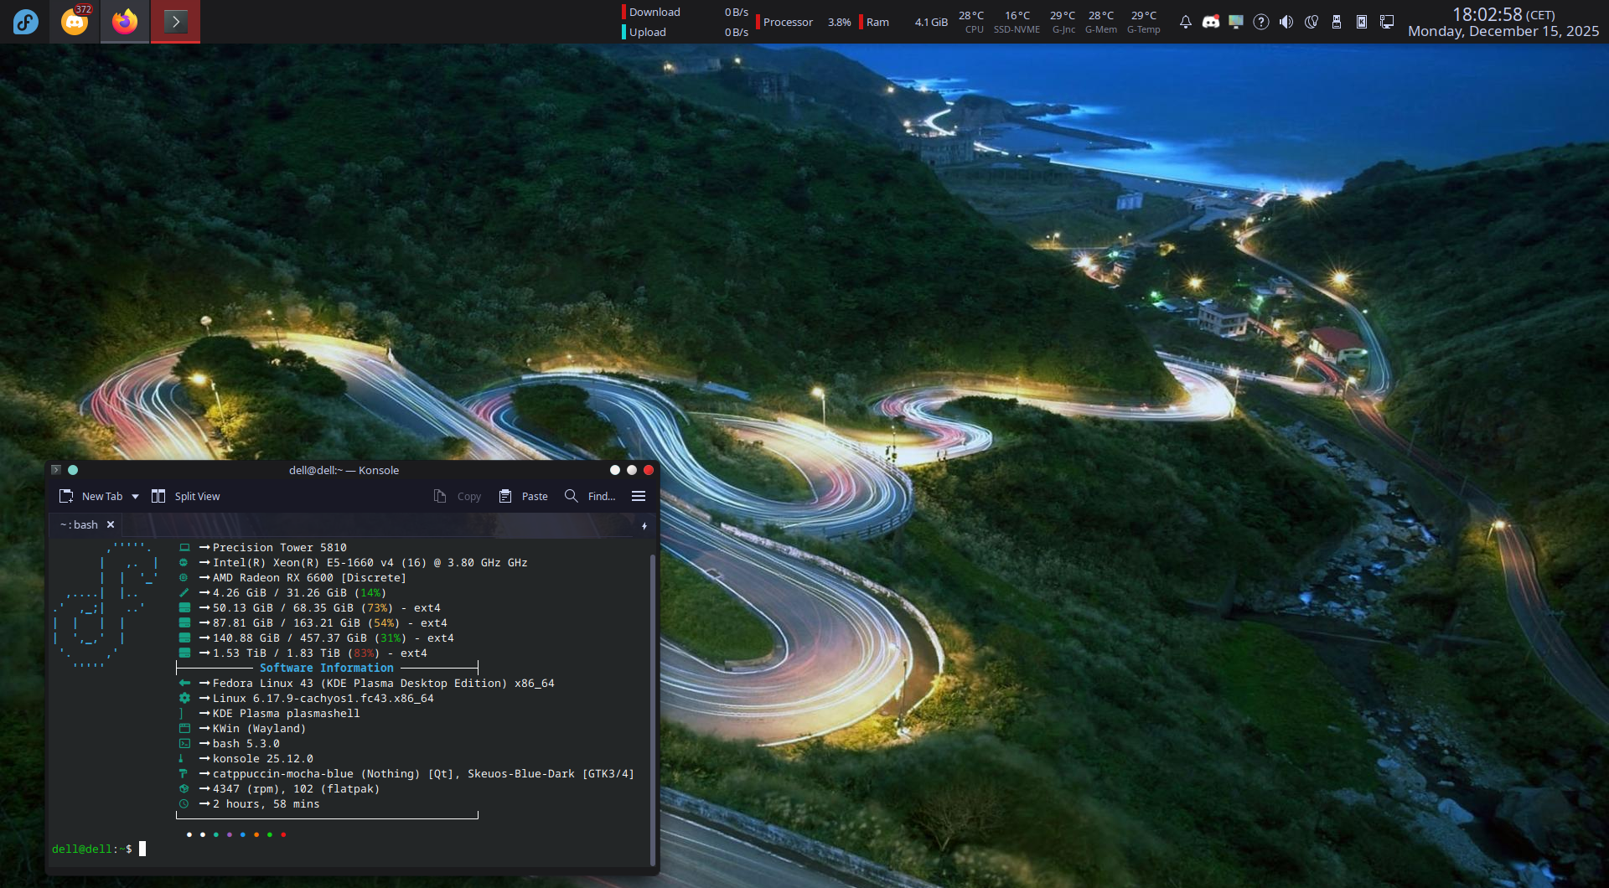Click the 'bash 5.3.0' line
Viewport: 1609px width, 888px height.
246,743
